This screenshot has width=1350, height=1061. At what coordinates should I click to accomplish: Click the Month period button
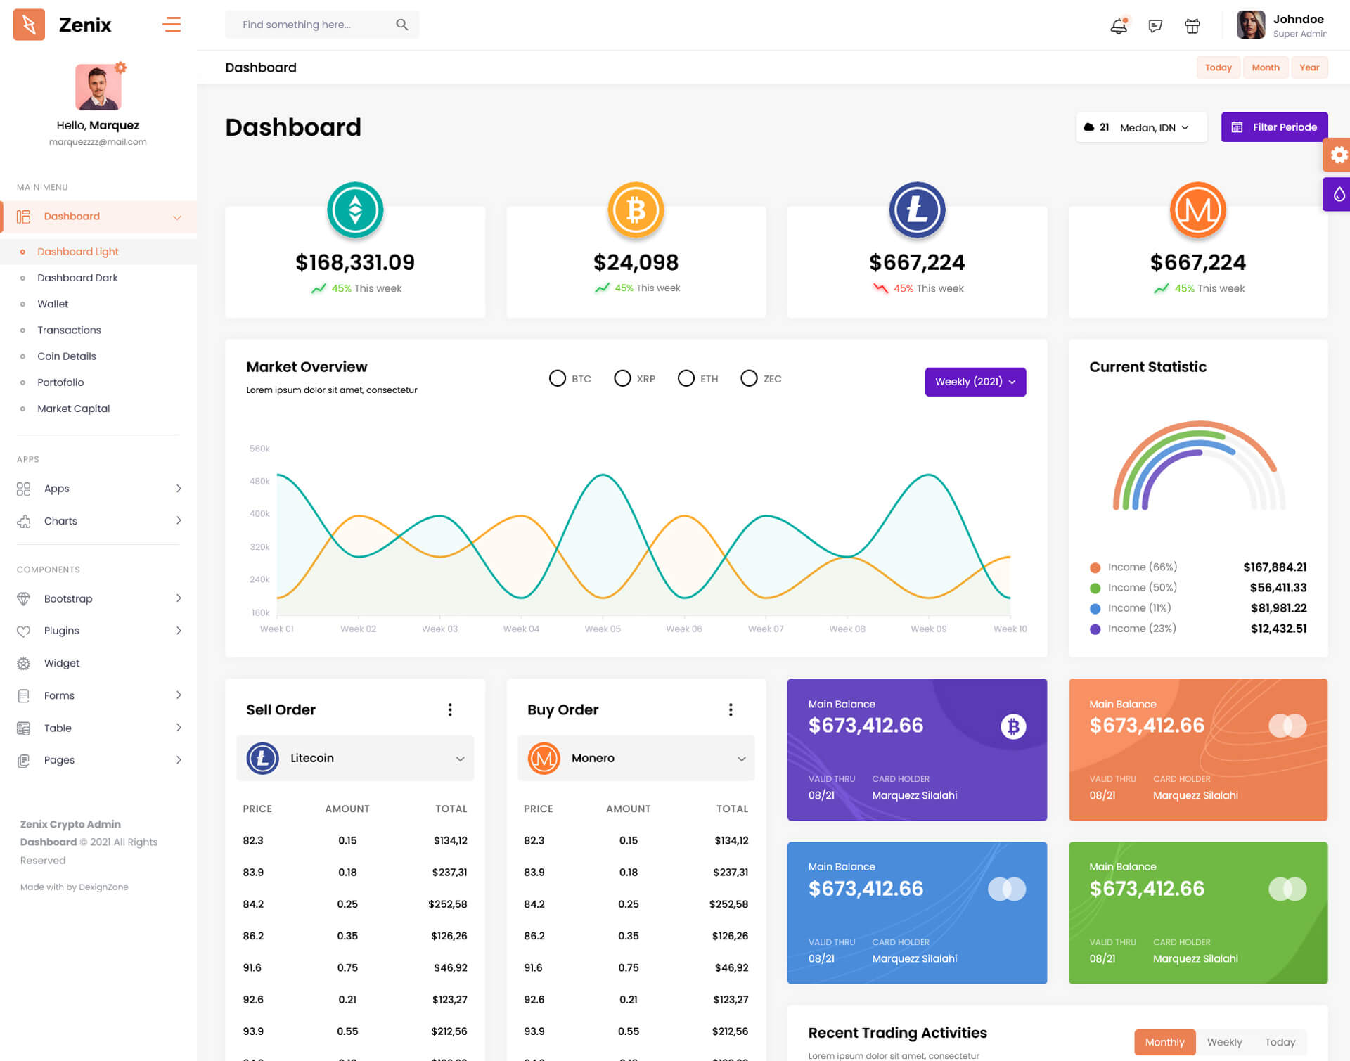[1265, 67]
